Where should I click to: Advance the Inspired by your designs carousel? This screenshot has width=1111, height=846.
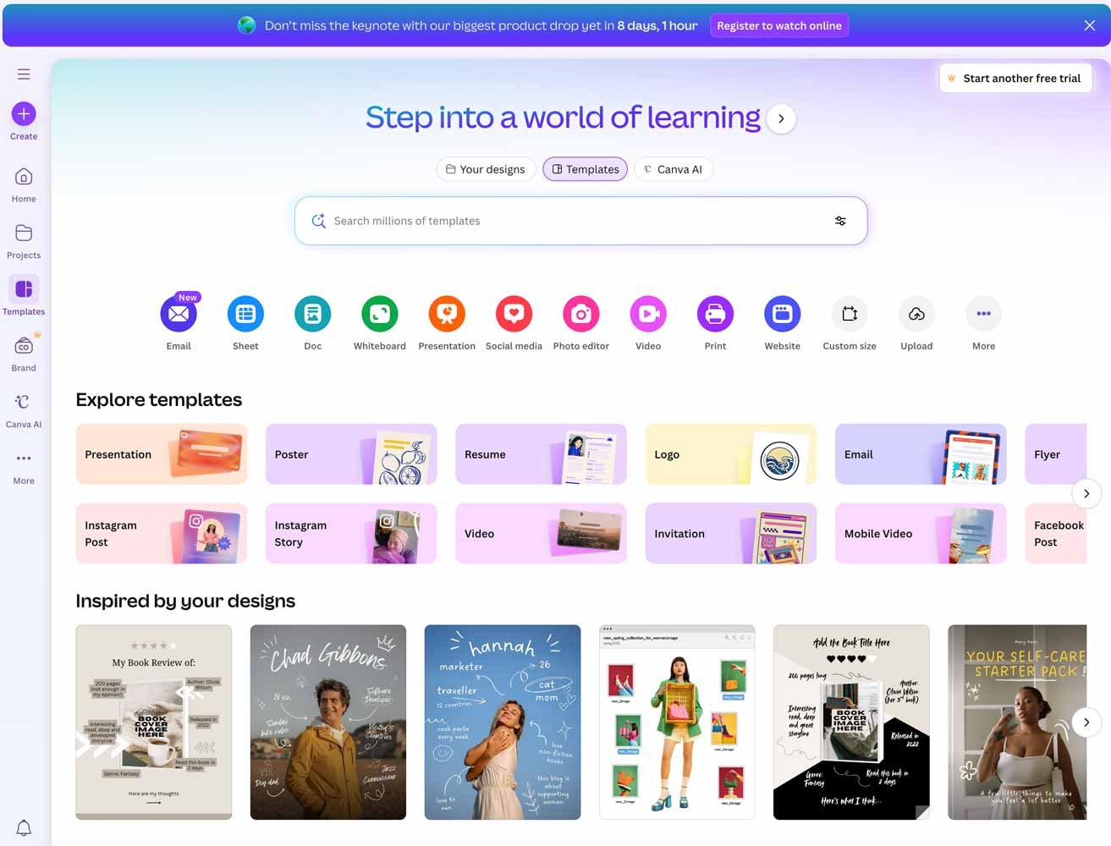(x=1086, y=722)
